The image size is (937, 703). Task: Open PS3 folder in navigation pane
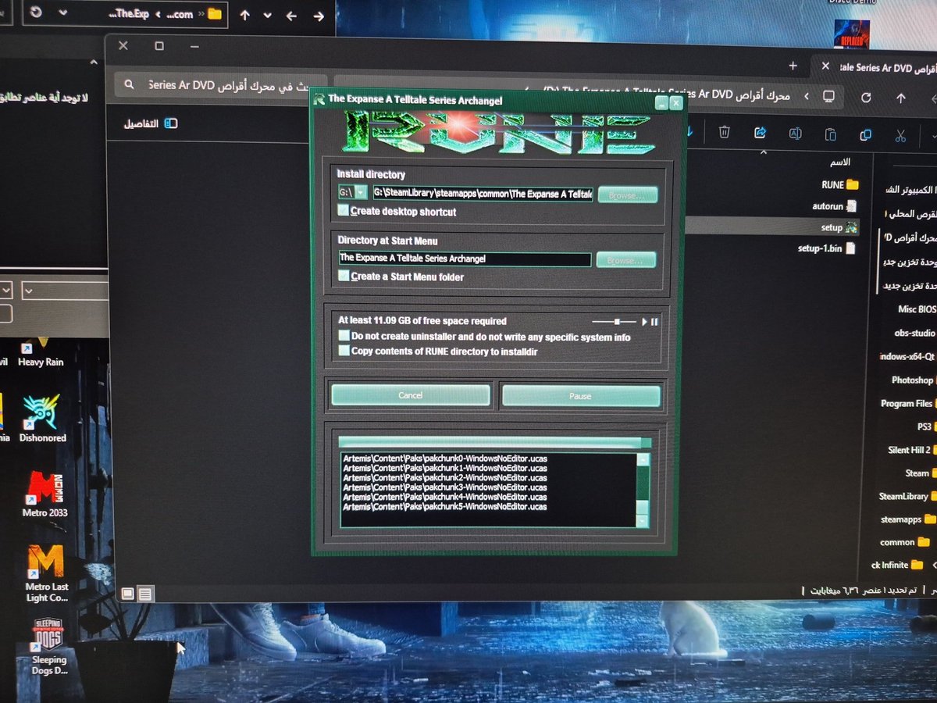(x=926, y=426)
